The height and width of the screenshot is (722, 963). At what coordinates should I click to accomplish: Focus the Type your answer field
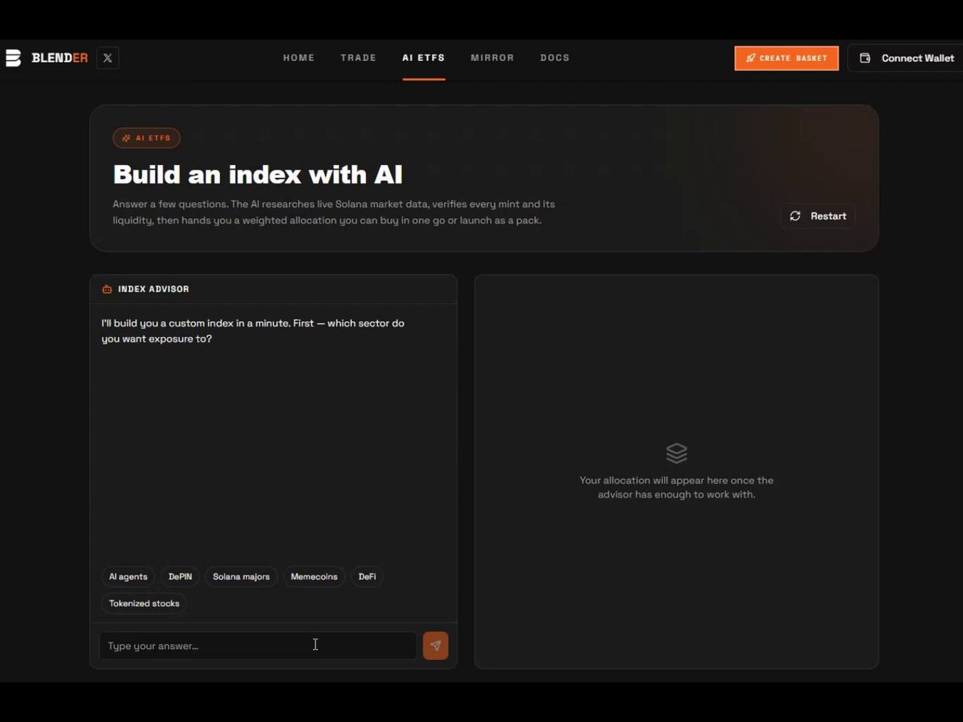pyautogui.click(x=258, y=646)
